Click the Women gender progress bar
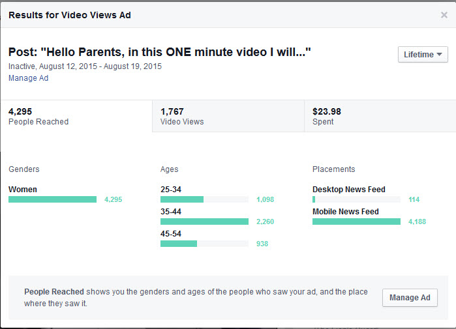 pyautogui.click(x=52, y=199)
